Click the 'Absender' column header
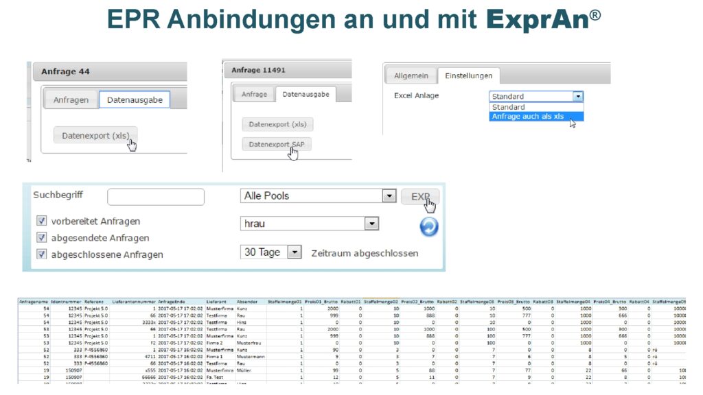This screenshot has width=703, height=395. click(x=247, y=302)
